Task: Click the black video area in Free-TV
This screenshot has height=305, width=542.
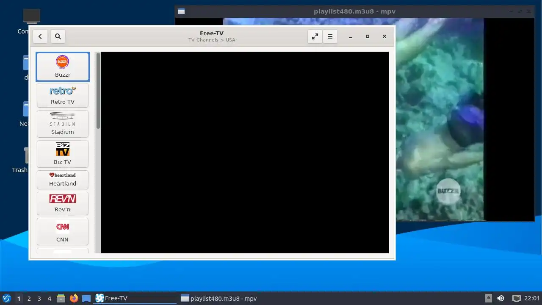Action: click(x=245, y=152)
